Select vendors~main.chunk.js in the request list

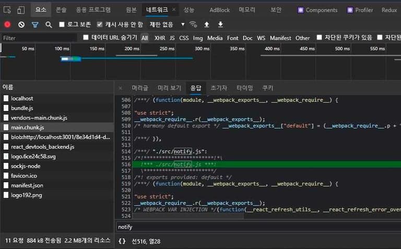pos(39,118)
